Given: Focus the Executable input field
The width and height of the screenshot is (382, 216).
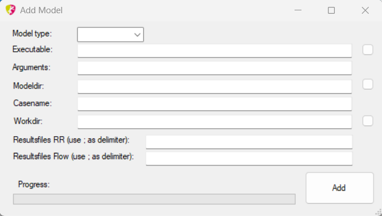Looking at the screenshot, I should [215, 51].
